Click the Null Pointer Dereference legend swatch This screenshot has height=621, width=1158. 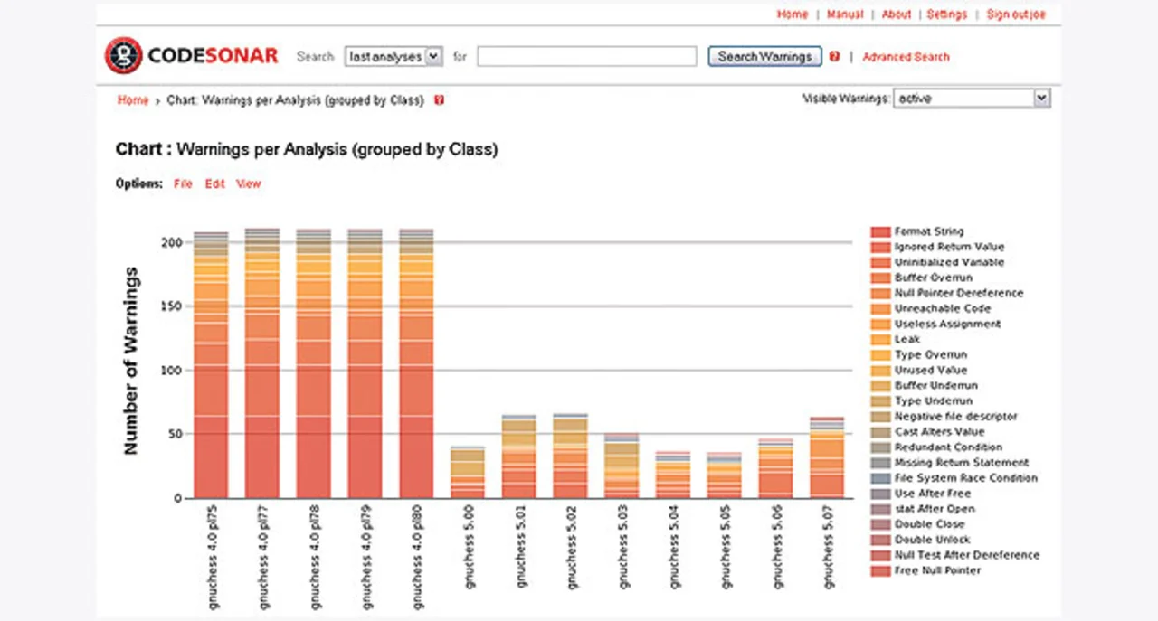point(880,293)
